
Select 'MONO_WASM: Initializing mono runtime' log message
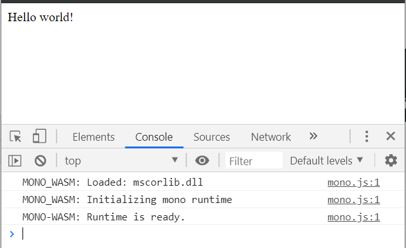[127, 200]
